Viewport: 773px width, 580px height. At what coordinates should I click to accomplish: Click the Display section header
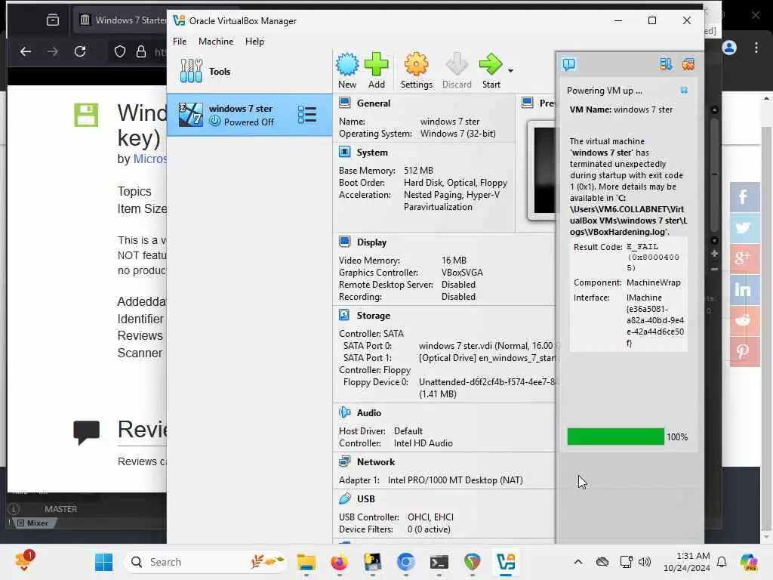tap(371, 242)
